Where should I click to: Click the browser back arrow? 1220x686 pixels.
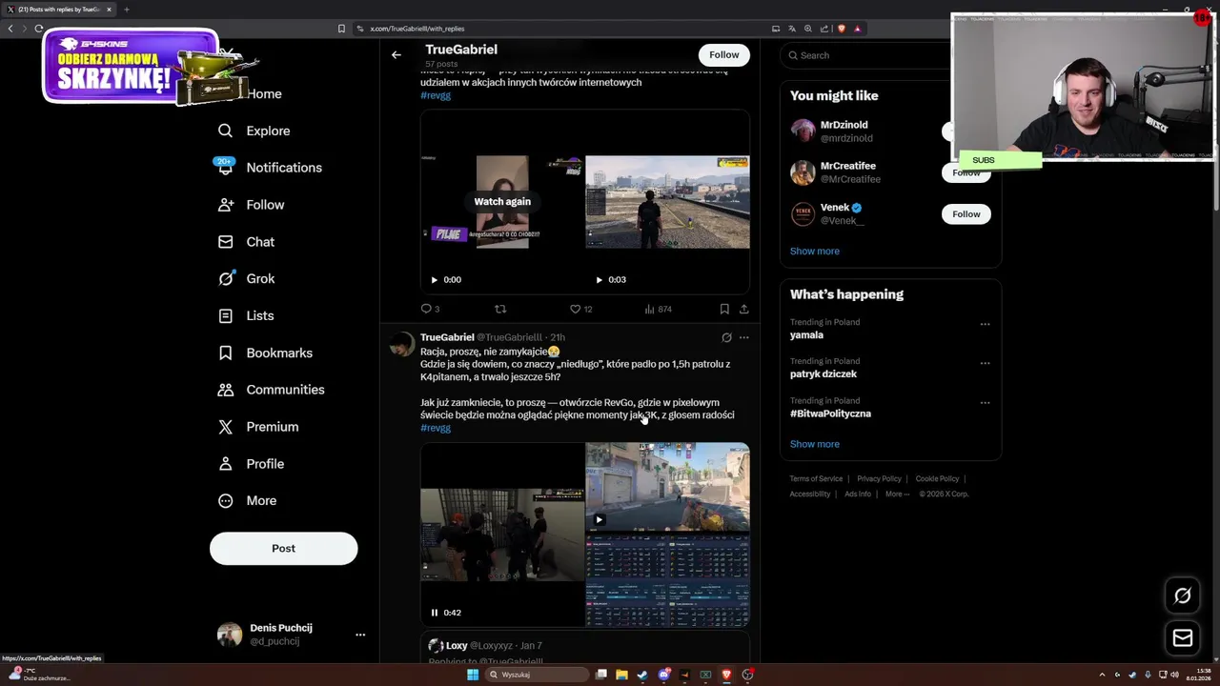10,29
